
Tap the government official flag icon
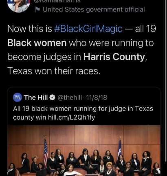point(37,9)
